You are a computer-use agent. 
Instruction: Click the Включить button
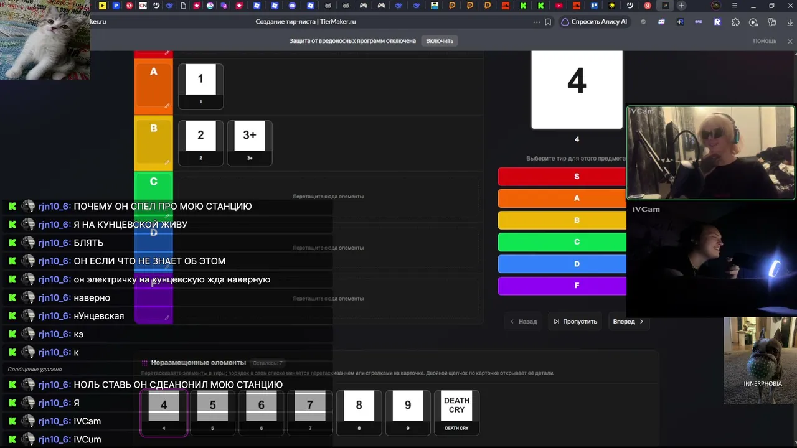(x=440, y=41)
